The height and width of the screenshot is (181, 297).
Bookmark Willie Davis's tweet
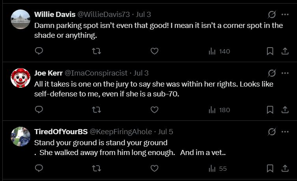[270, 51]
